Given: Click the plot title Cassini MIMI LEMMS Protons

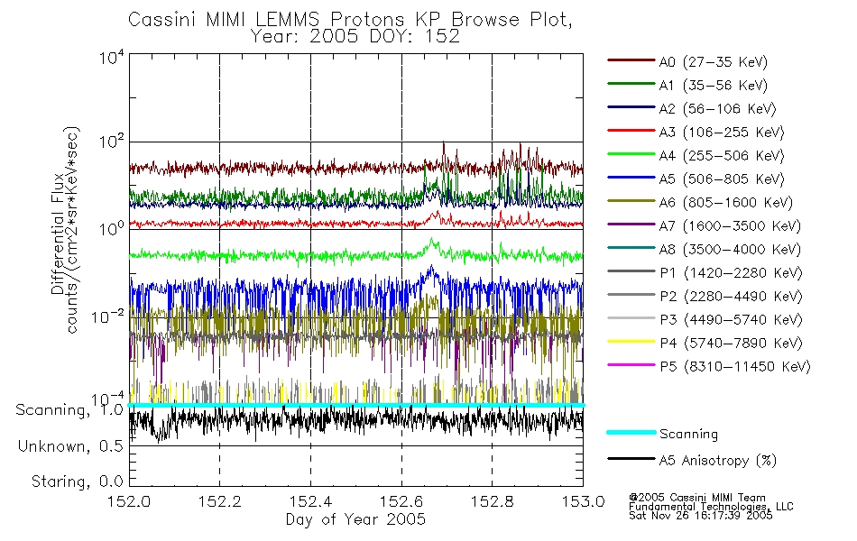Looking at the screenshot, I should coord(350,20).
